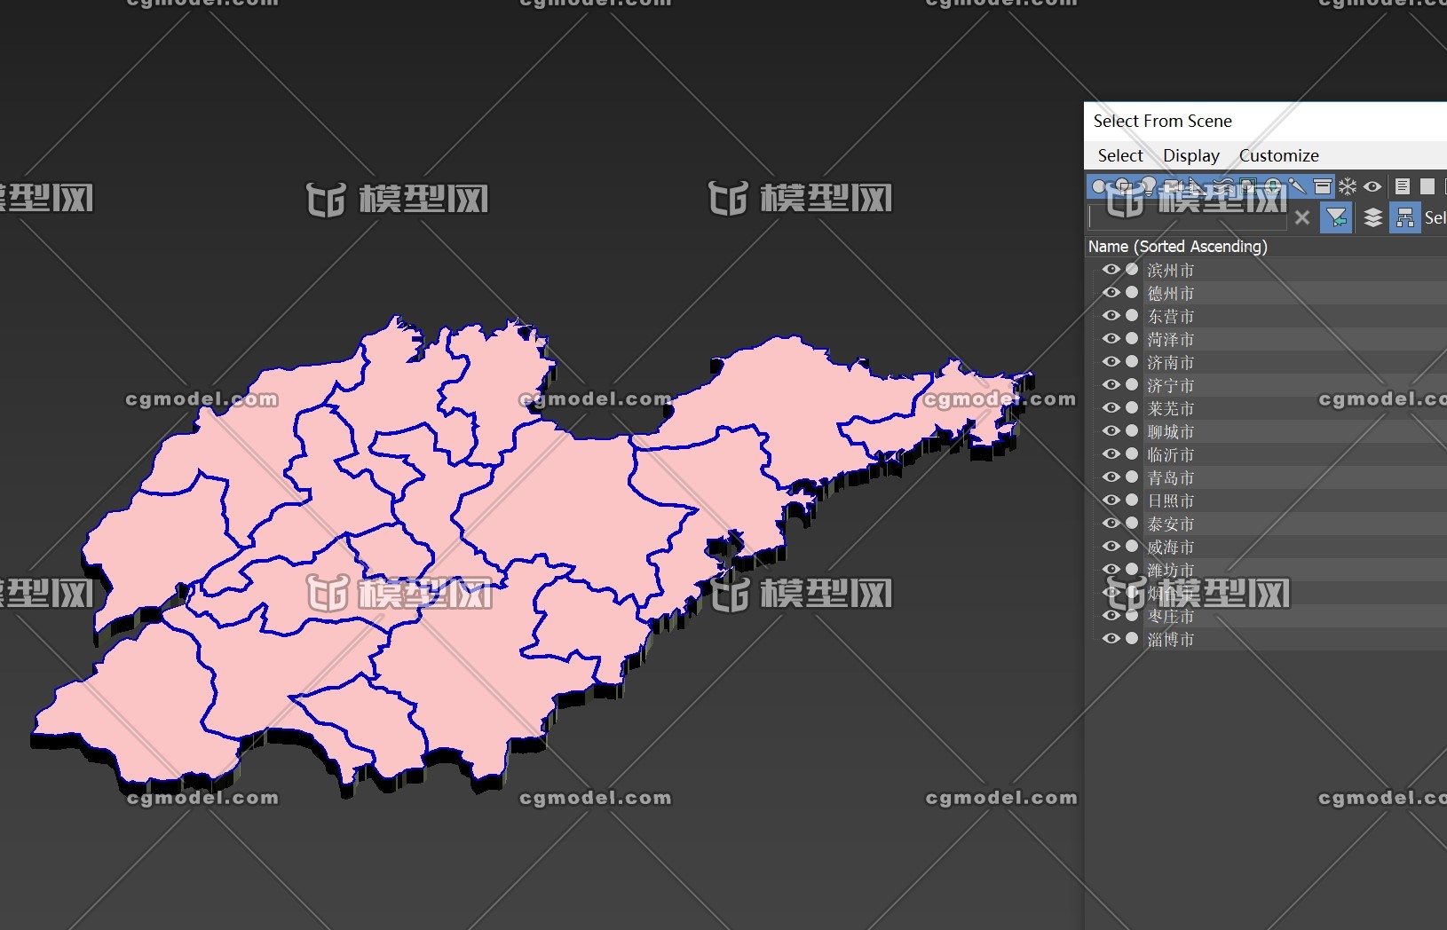Hide 青岛市 with its eye icon

1111,477
